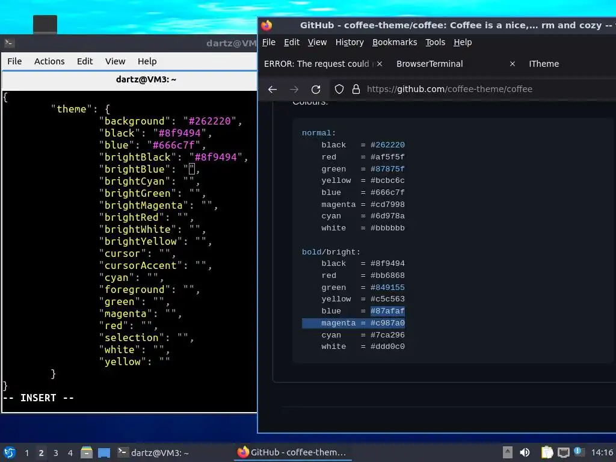This screenshot has width=616, height=462.
Task: Click the desktop icon above terminal
Action: pyautogui.click(x=45, y=24)
